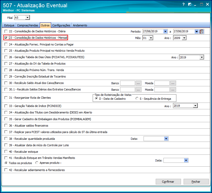Check 30.1 - Recálculo Saldos Diários dos Extratos

(x=6, y=90)
